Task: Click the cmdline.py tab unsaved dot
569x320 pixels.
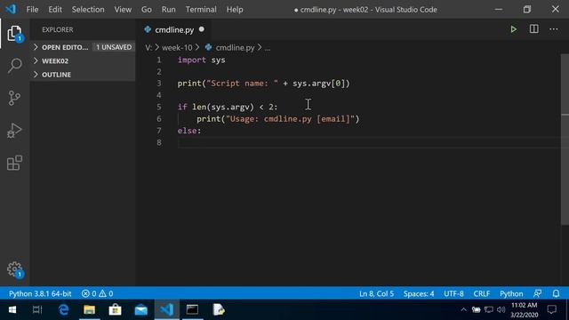Action: (202, 29)
